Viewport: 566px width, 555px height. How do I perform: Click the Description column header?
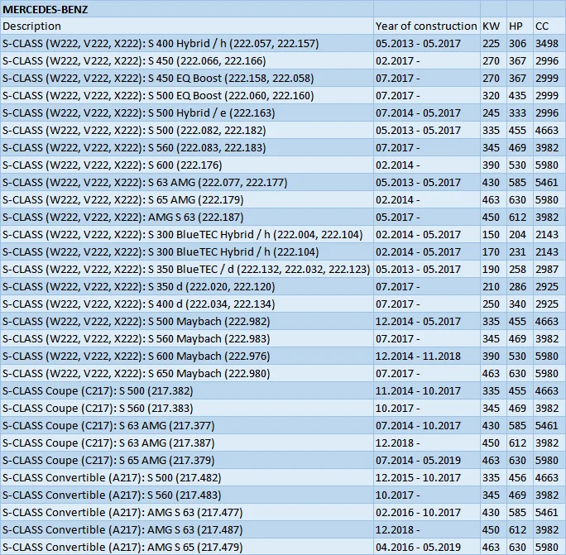pyautogui.click(x=187, y=26)
